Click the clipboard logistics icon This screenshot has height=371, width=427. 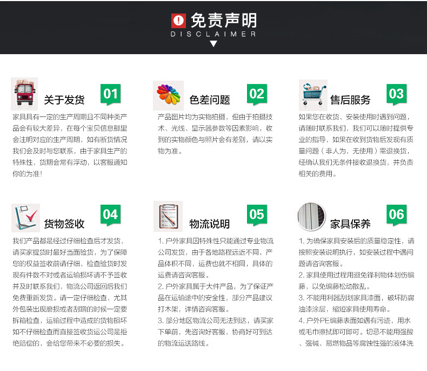pos(168,216)
